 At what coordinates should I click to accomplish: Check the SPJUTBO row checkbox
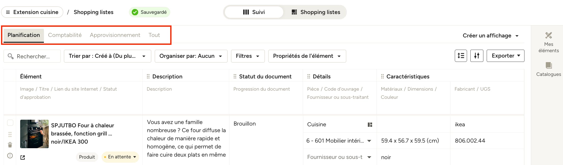tap(10, 123)
